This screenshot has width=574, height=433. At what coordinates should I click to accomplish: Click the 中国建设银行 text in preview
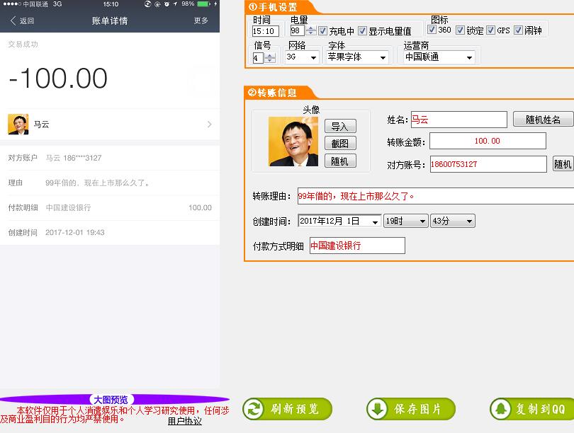[x=69, y=207]
